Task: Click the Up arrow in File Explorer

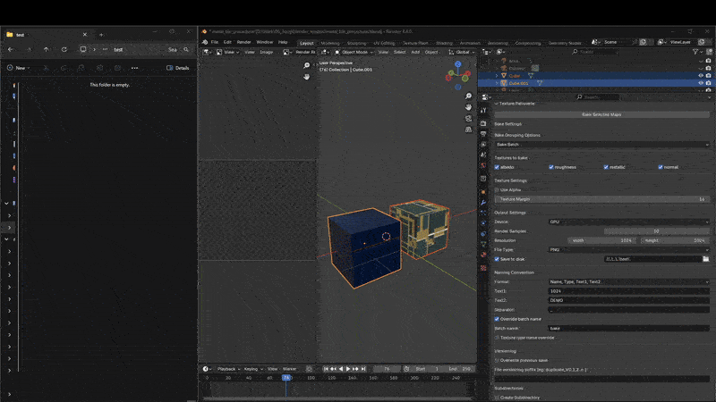Action: pyautogui.click(x=47, y=50)
